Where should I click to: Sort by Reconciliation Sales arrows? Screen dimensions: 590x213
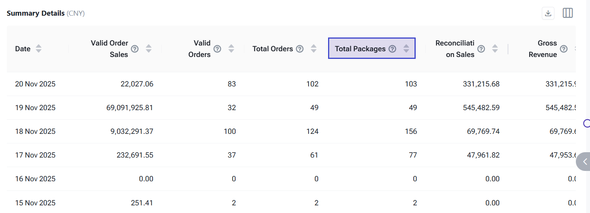click(x=495, y=49)
